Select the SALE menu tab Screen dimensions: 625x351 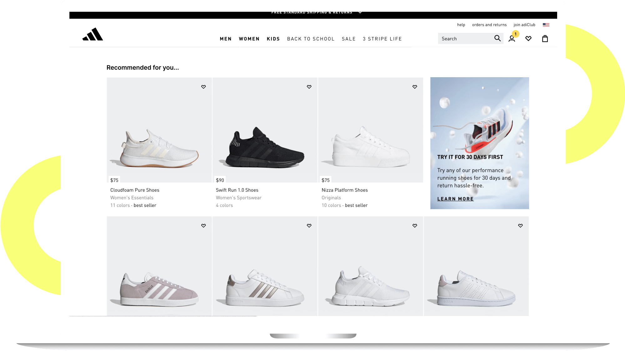[x=349, y=39]
